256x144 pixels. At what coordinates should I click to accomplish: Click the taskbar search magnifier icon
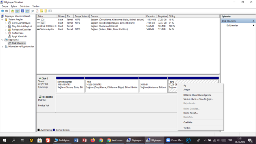(14, 140)
